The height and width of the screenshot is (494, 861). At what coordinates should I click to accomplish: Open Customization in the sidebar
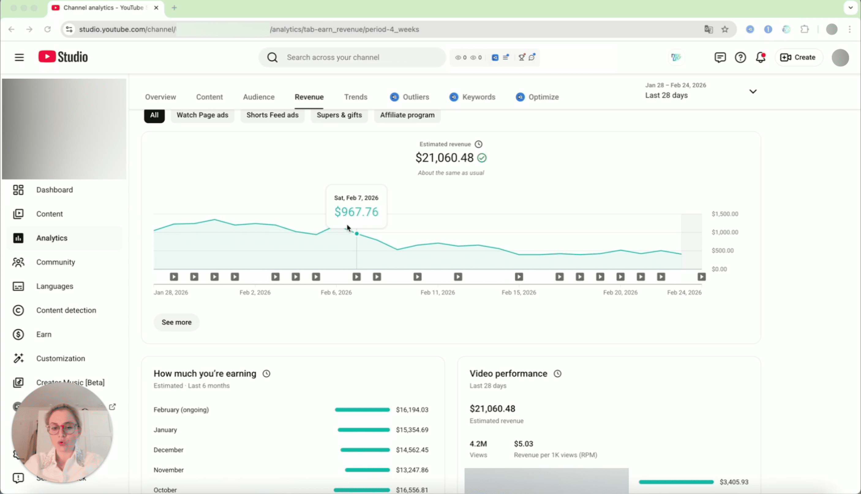(x=61, y=358)
